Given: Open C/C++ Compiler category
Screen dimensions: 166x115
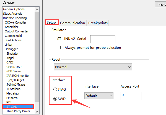Looking at the screenshot, I should 16,22.
